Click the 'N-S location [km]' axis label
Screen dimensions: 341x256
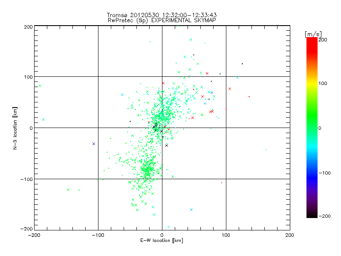coord(15,128)
